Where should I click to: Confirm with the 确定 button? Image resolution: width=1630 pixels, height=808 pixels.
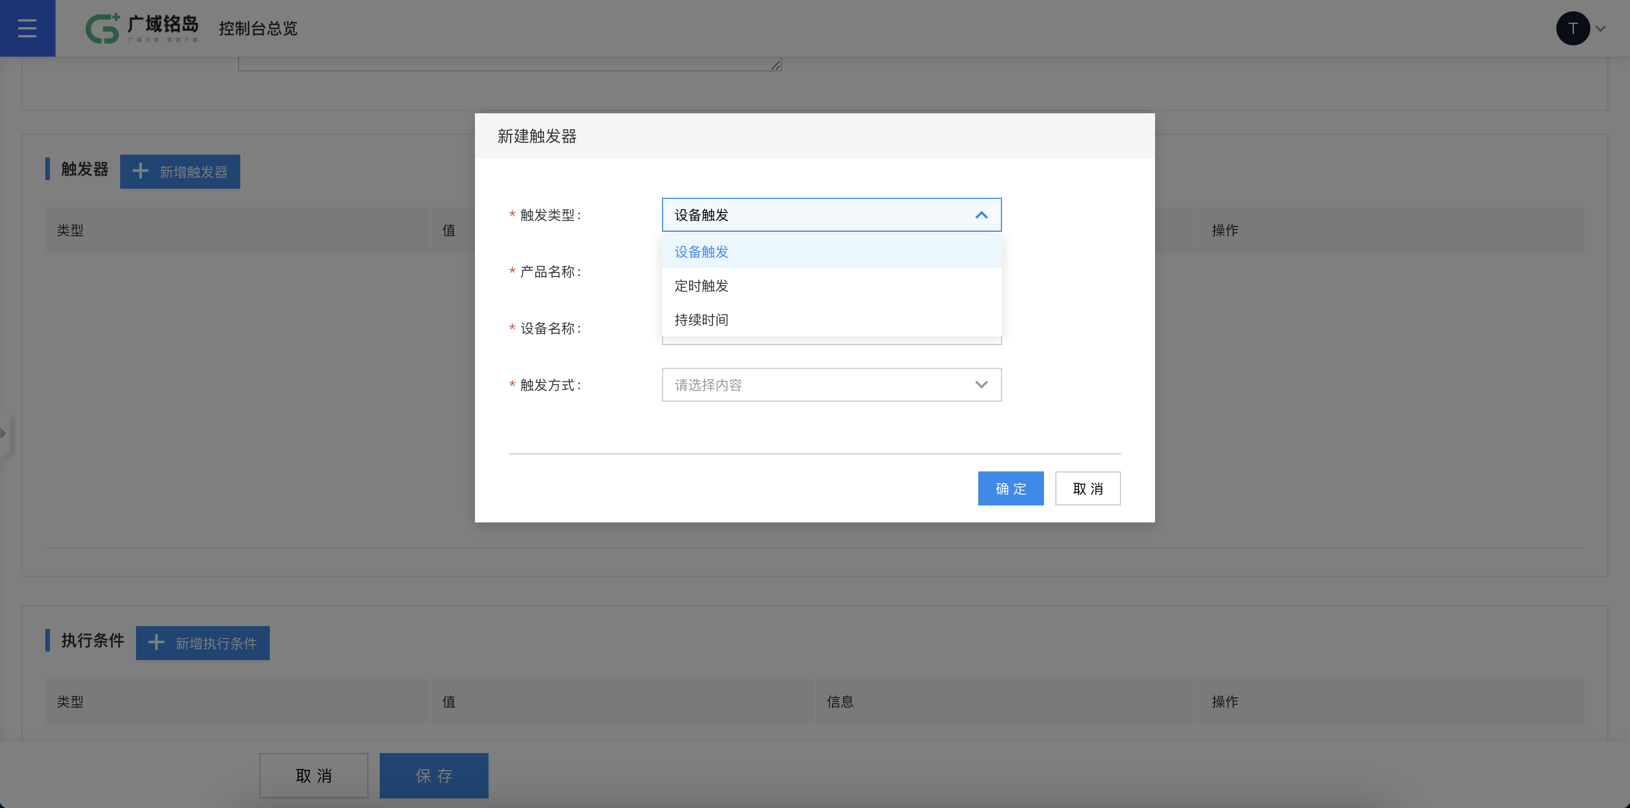[x=1011, y=488]
